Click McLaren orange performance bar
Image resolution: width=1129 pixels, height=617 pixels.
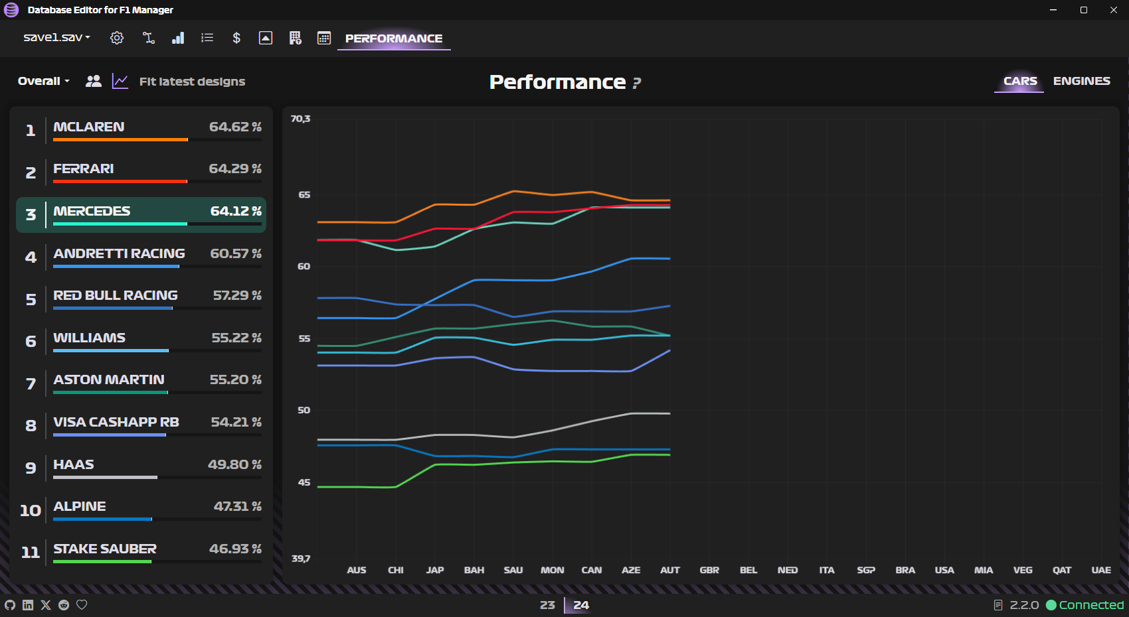120,139
